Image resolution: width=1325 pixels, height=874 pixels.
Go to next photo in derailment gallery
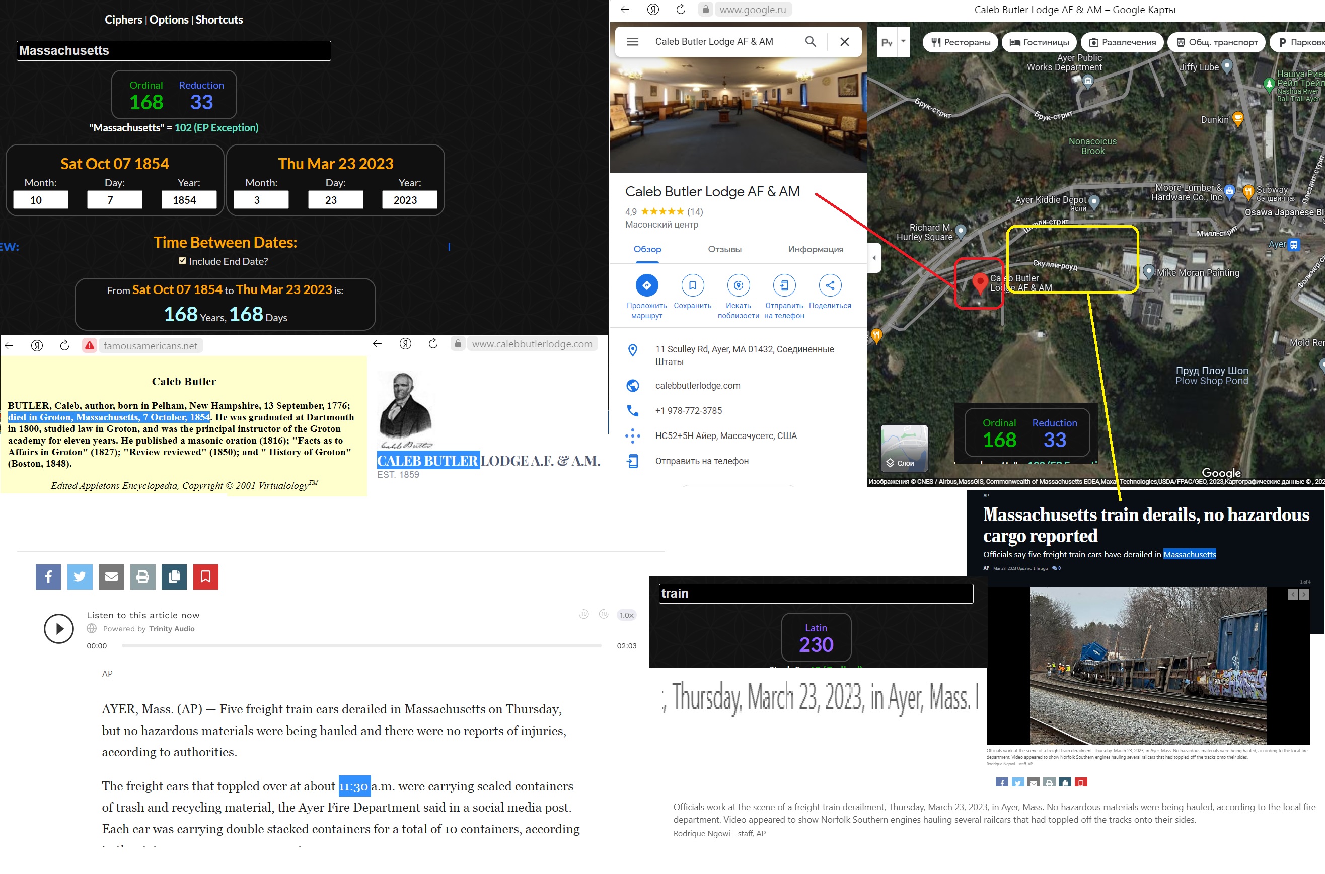[1304, 595]
